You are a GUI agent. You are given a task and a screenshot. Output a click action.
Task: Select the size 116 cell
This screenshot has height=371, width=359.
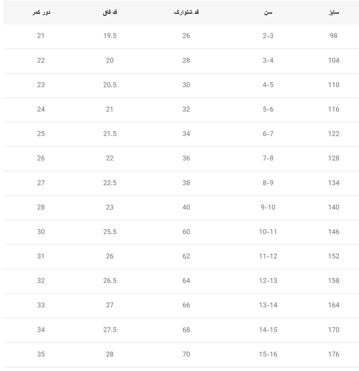pyautogui.click(x=334, y=109)
